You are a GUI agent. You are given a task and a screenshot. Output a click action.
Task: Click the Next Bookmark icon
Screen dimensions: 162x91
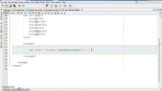pos(48,13)
